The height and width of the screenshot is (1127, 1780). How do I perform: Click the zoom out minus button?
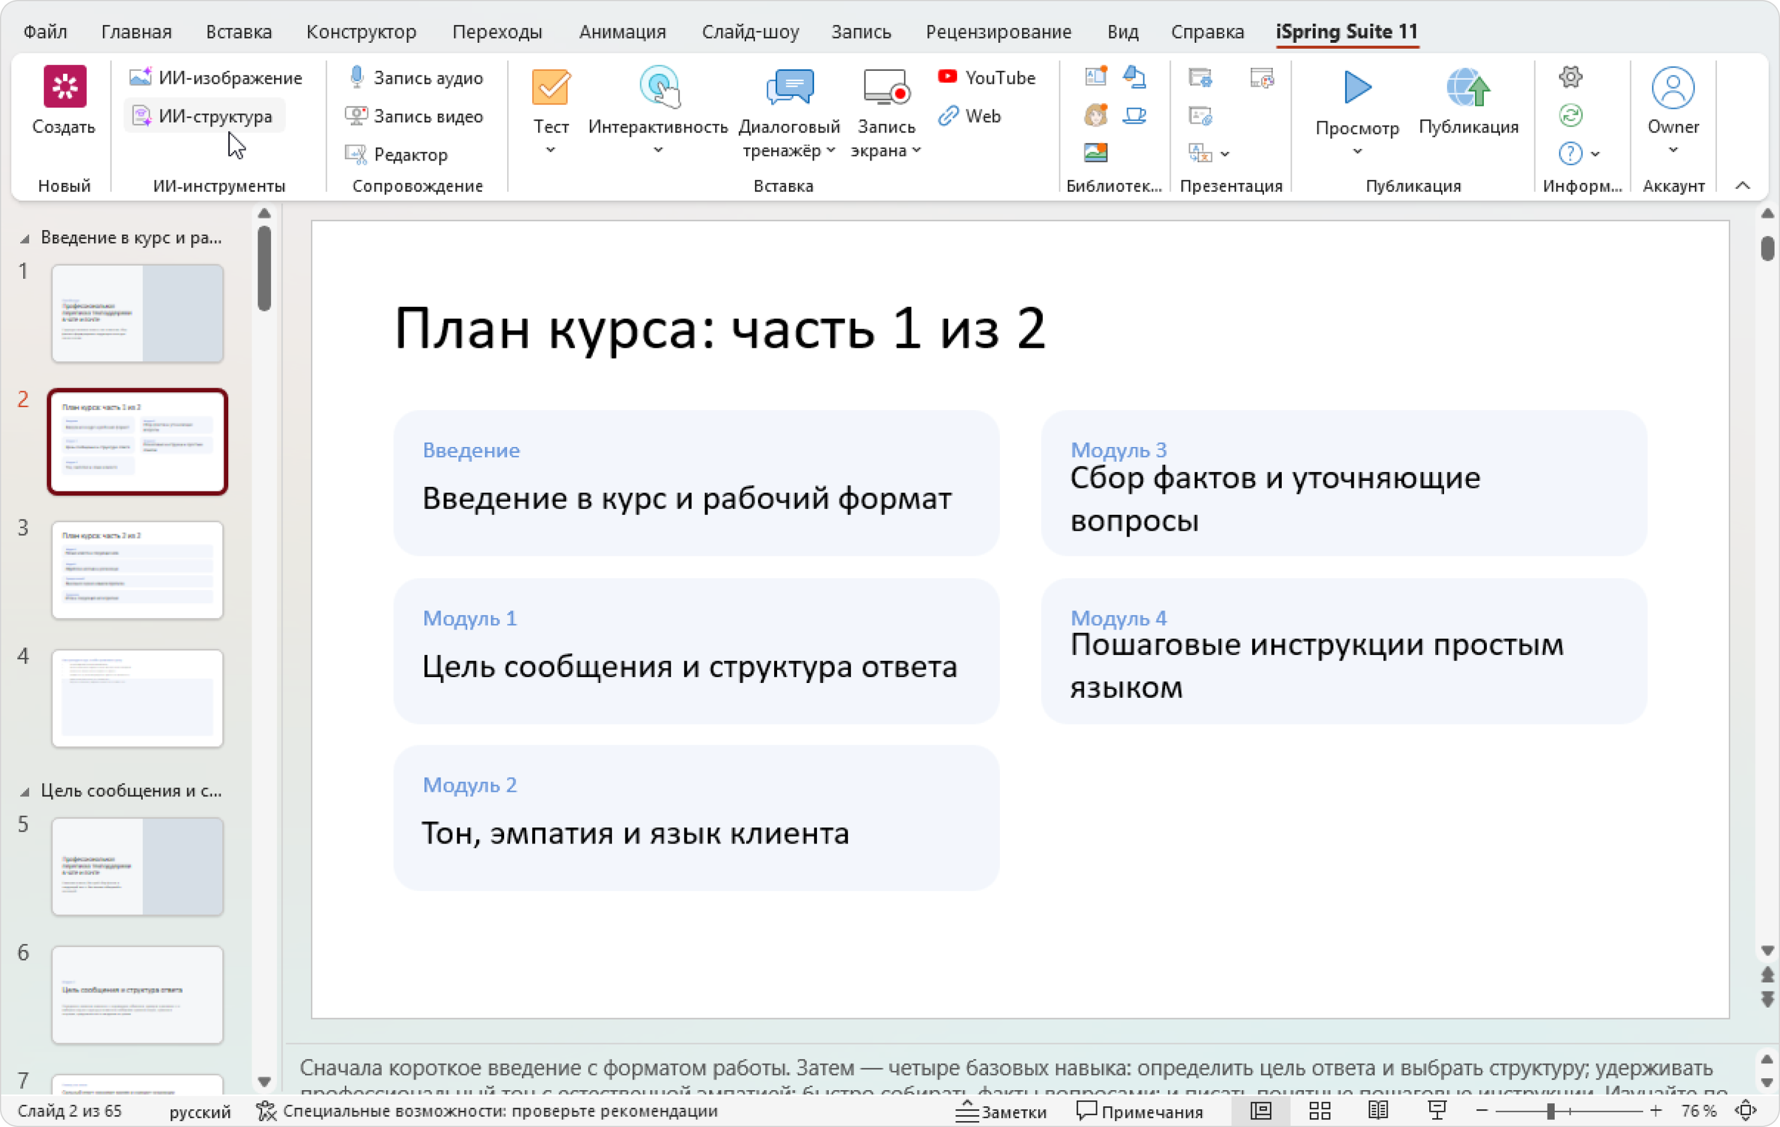[x=1482, y=1111]
